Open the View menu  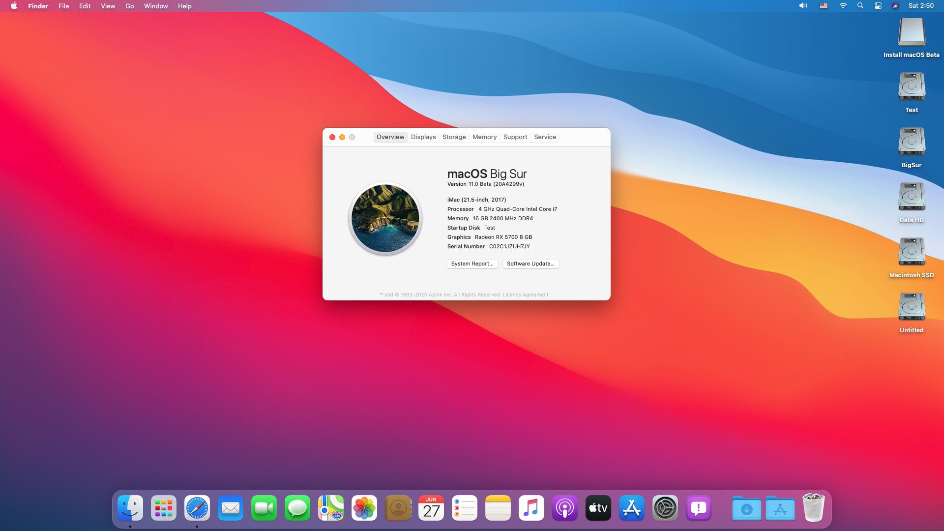[108, 6]
